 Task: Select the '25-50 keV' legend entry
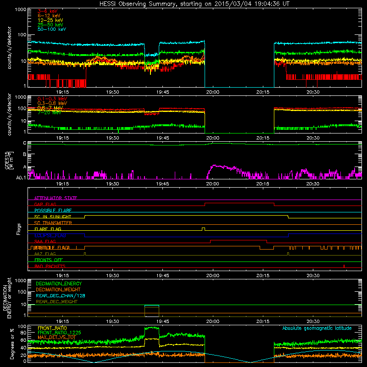pyautogui.click(x=50, y=25)
